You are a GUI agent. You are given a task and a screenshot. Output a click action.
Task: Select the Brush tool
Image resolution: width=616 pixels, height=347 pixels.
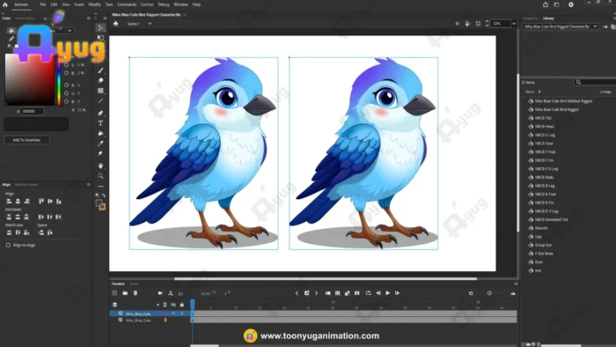(100, 70)
